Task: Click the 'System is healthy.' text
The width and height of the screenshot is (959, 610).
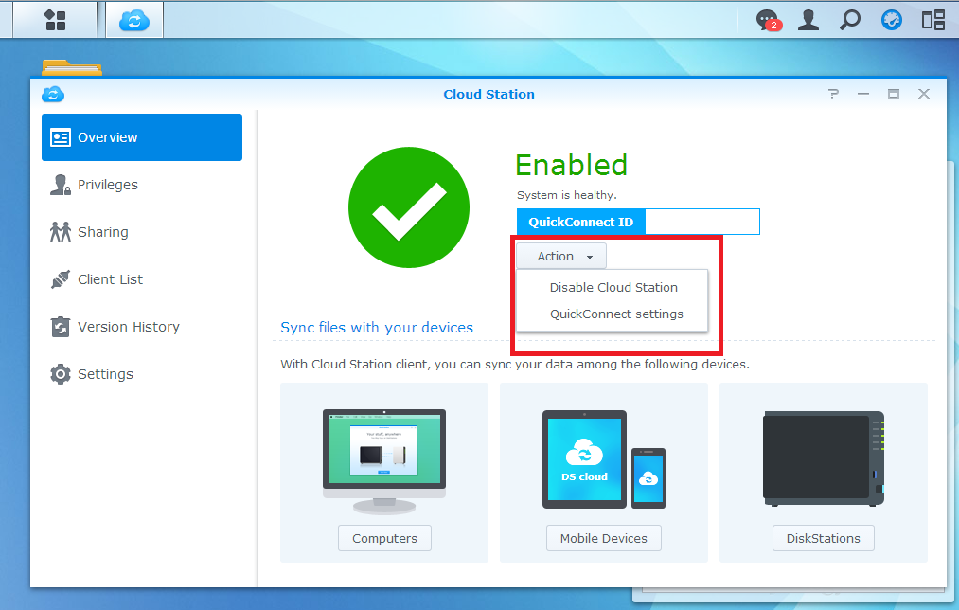Action: click(x=567, y=195)
